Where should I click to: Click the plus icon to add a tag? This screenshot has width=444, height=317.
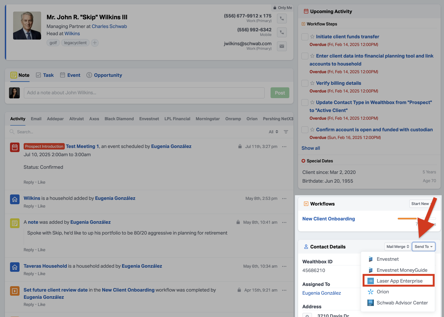95,43
